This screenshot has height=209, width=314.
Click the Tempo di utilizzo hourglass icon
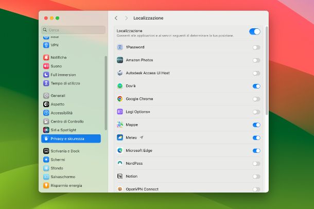tap(46, 83)
